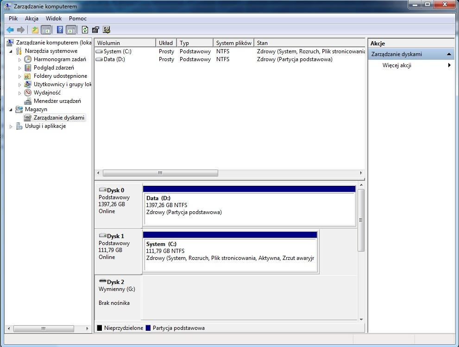Image resolution: width=459 pixels, height=347 pixels.
Task: Open the Plik menu
Action: (x=13, y=19)
